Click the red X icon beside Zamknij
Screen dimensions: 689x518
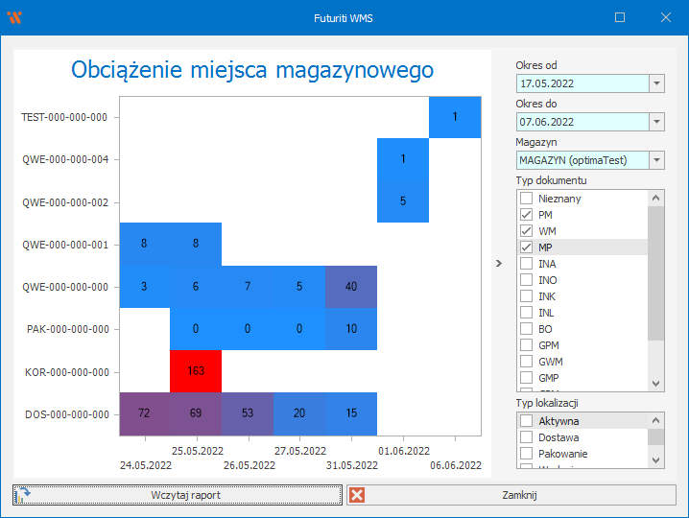pyautogui.click(x=357, y=495)
